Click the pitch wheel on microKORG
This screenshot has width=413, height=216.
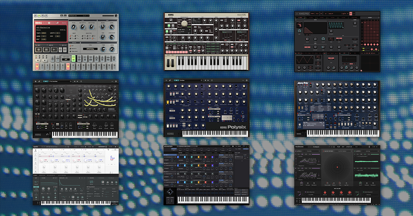[168, 63]
